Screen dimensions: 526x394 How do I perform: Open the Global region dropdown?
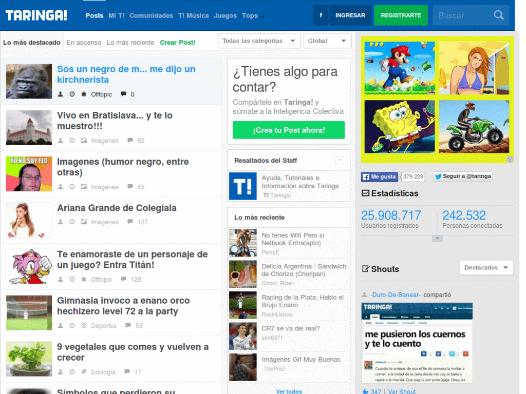327,41
